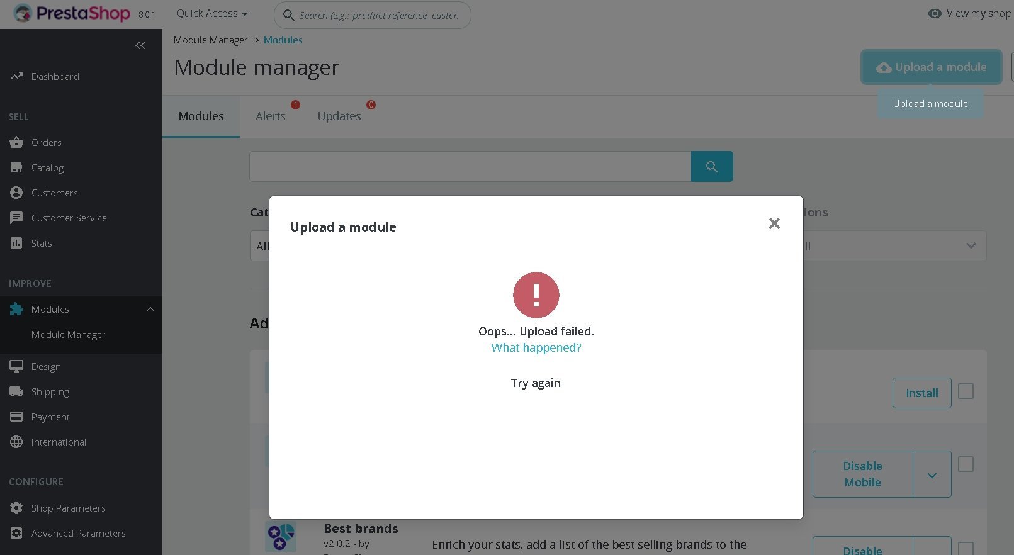Click the Stats bar-chart icon
This screenshot has width=1014, height=555.
16,243
